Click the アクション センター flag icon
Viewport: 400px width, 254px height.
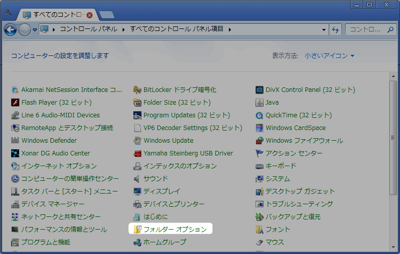260,153
